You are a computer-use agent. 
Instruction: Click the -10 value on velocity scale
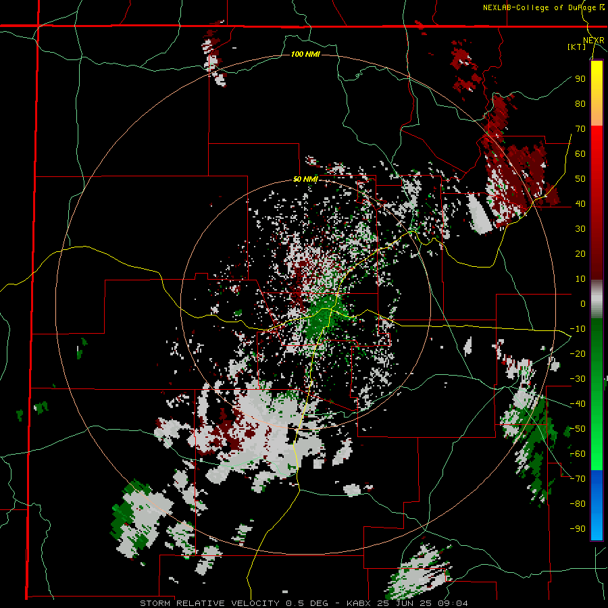(x=578, y=329)
